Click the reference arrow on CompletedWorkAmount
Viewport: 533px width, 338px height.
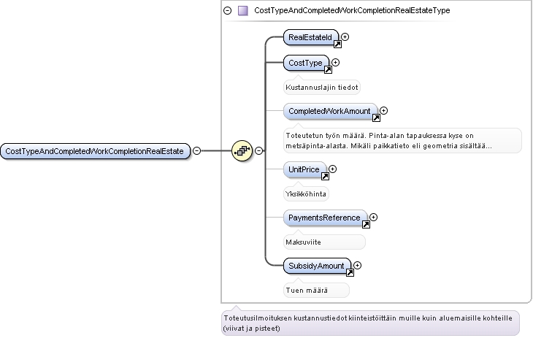(x=376, y=118)
